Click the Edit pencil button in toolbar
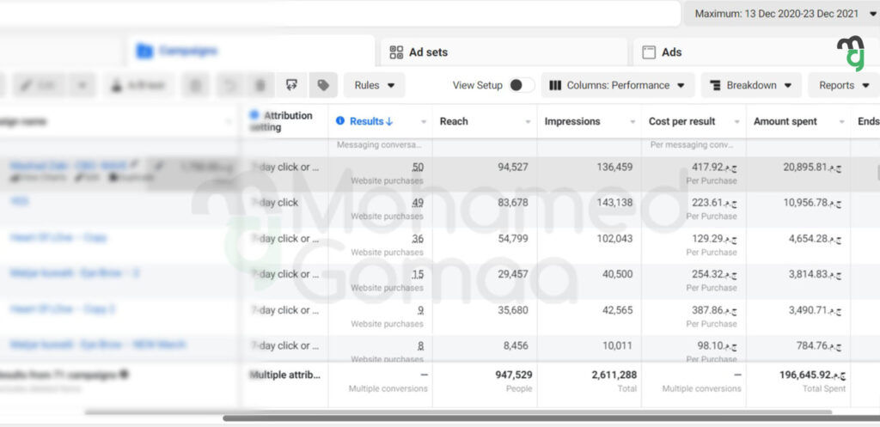This screenshot has width=880, height=427. click(37, 85)
